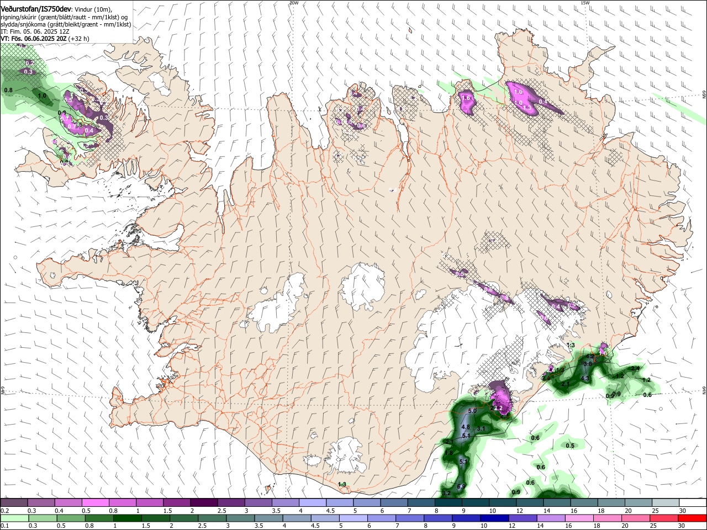The height and width of the screenshot is (530, 707).
Task: Pick the white 30 swatch in the snow scale
Action: (693, 502)
